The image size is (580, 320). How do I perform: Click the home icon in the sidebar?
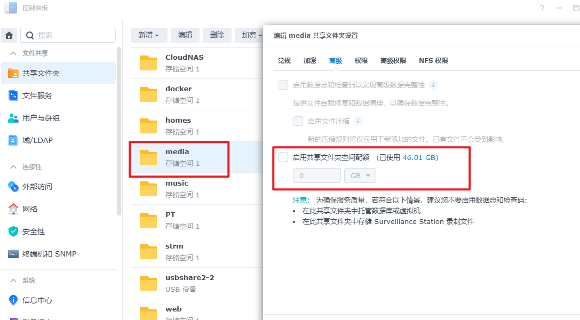9,35
